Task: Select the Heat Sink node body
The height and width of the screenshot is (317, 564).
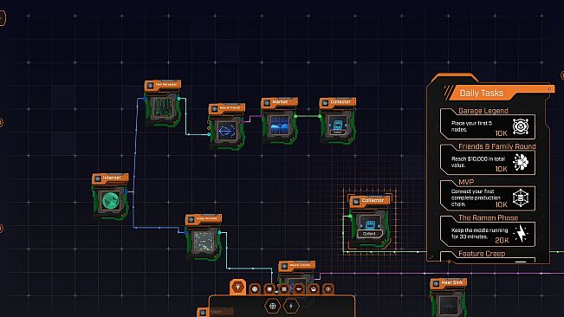Action: point(449,302)
